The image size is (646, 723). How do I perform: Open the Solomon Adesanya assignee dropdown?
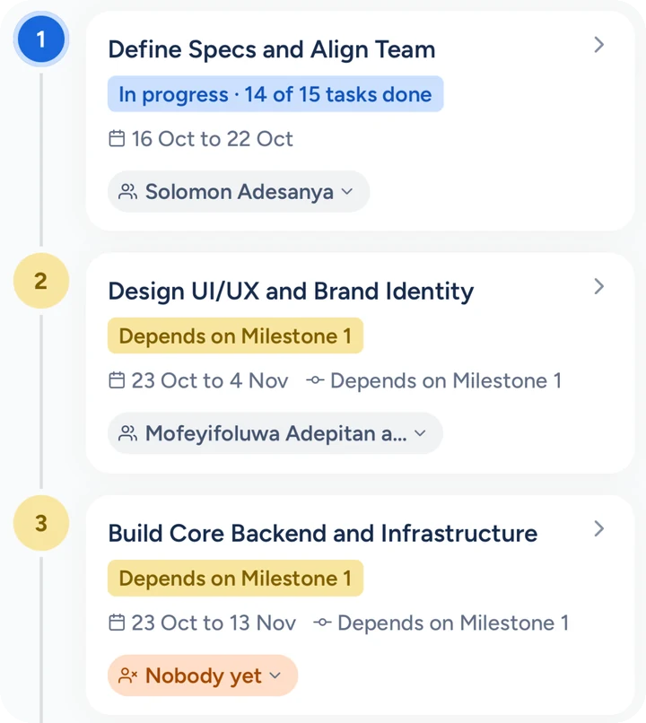coord(239,191)
